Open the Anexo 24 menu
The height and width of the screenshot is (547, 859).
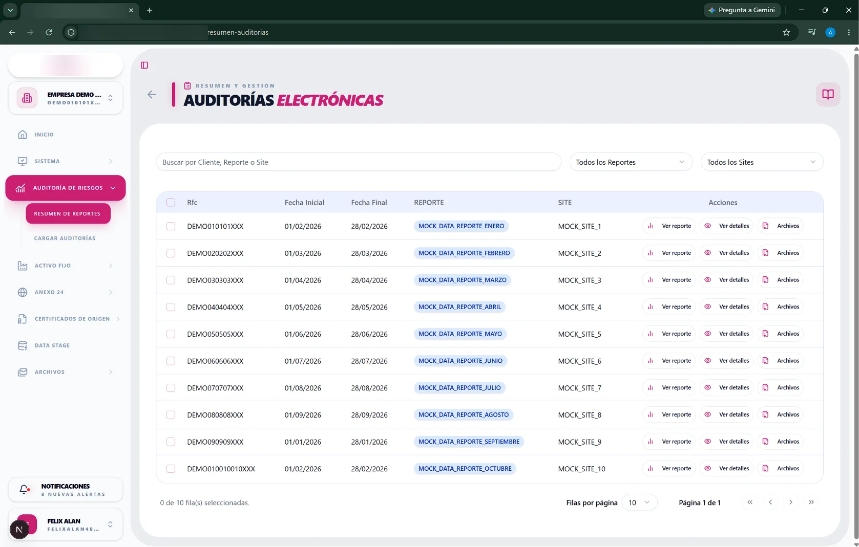pyautogui.click(x=65, y=292)
